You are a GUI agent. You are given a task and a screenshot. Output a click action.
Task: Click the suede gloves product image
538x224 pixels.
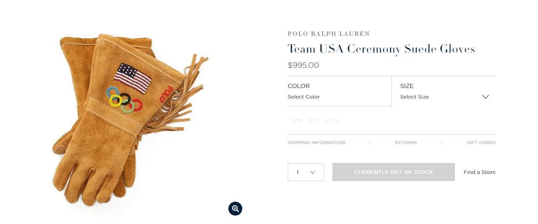131,120
